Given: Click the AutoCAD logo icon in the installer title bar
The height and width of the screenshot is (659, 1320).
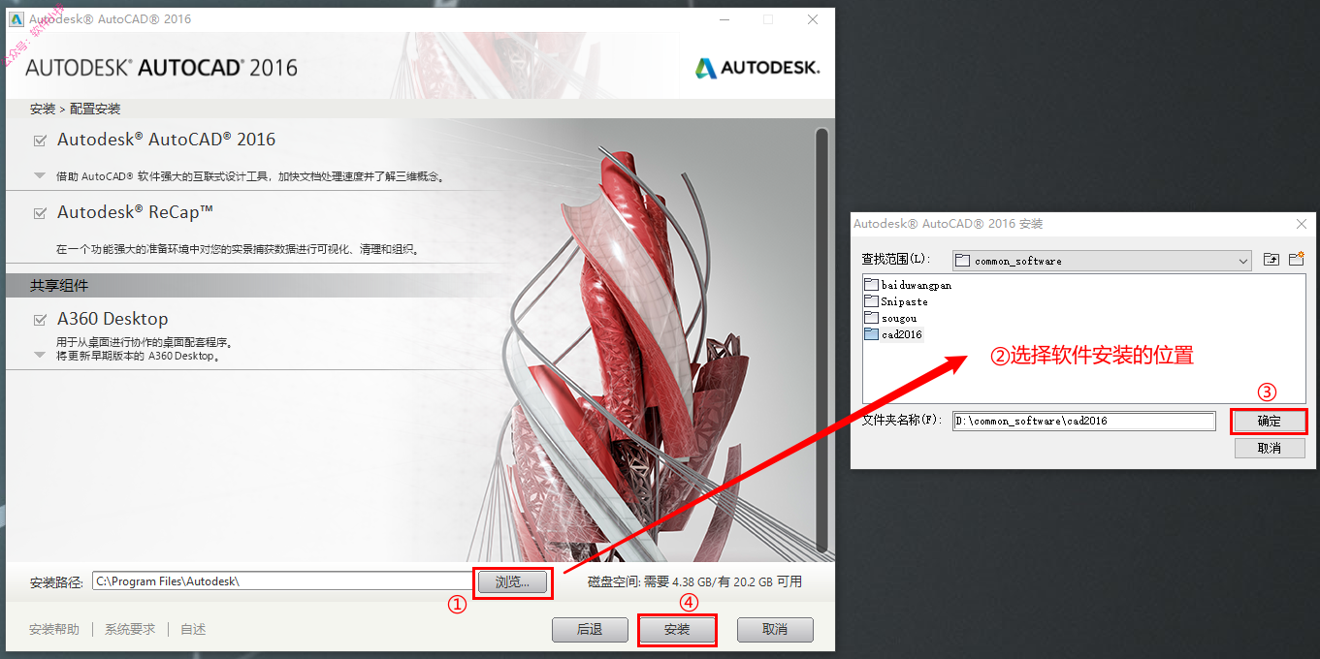Looking at the screenshot, I should (x=16, y=19).
